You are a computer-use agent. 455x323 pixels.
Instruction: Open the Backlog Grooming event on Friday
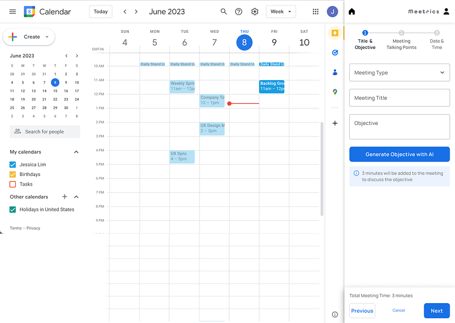[x=272, y=86]
